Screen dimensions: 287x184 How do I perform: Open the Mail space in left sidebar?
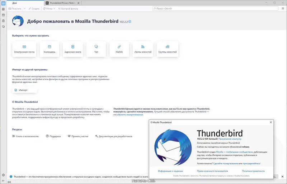3,3
